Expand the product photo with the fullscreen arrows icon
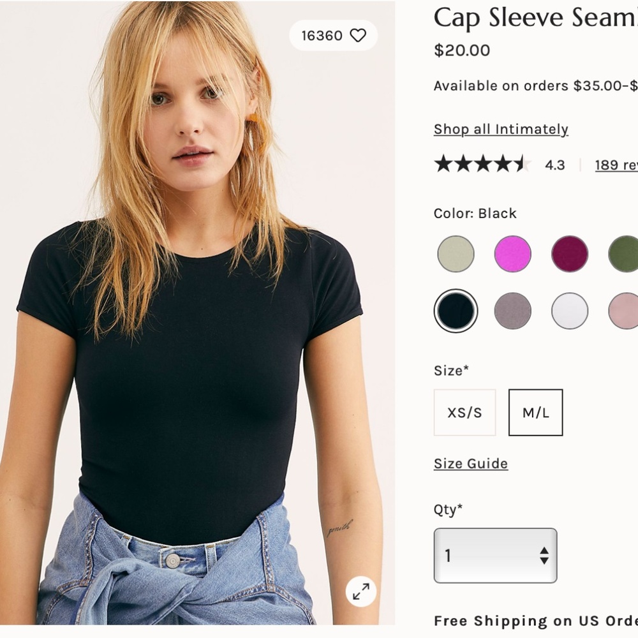The width and height of the screenshot is (638, 638). point(360,591)
